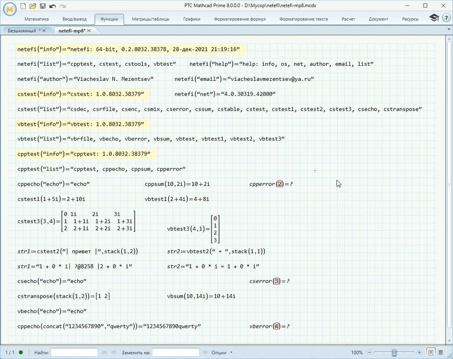Screen dimensions: 453x359
Task: Select the vbtest("info") highlighted region
Action: [83, 124]
